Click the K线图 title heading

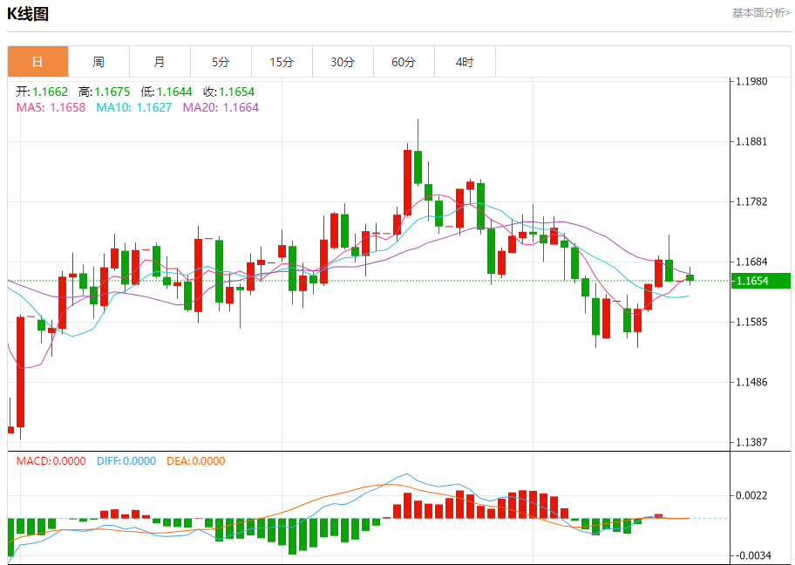tap(29, 14)
